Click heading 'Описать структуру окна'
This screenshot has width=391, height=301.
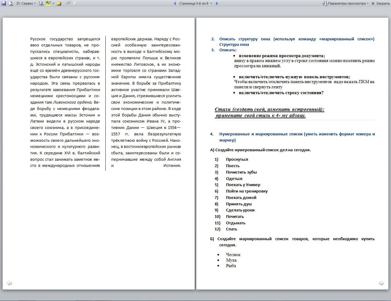(x=245, y=39)
